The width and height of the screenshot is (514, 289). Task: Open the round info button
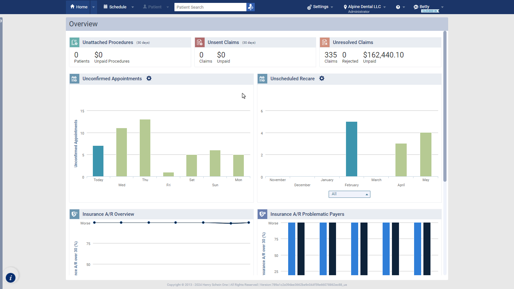pyautogui.click(x=11, y=278)
